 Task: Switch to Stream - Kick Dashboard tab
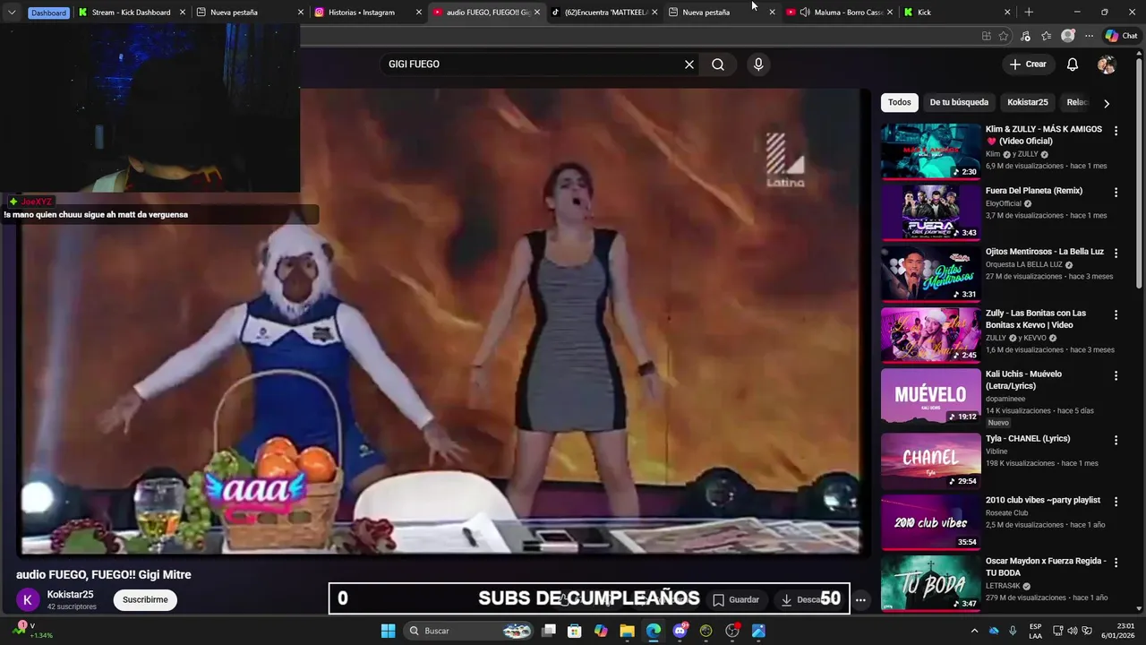[x=132, y=13]
